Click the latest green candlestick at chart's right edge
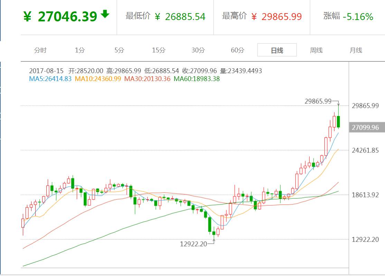Image resolution: width=385 pixels, height=276 pixels. pos(339,121)
